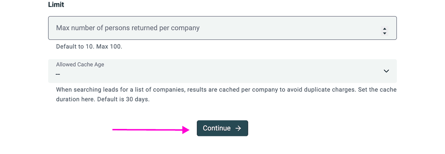
Task: Increase the limit with the up stepper arrow
Action: pyautogui.click(x=384, y=29)
